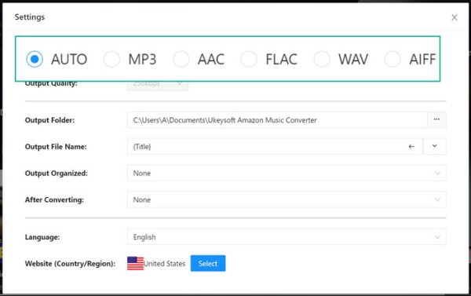Close the Settings dialog with X
Image resolution: width=471 pixels, height=296 pixels.
(455, 17)
